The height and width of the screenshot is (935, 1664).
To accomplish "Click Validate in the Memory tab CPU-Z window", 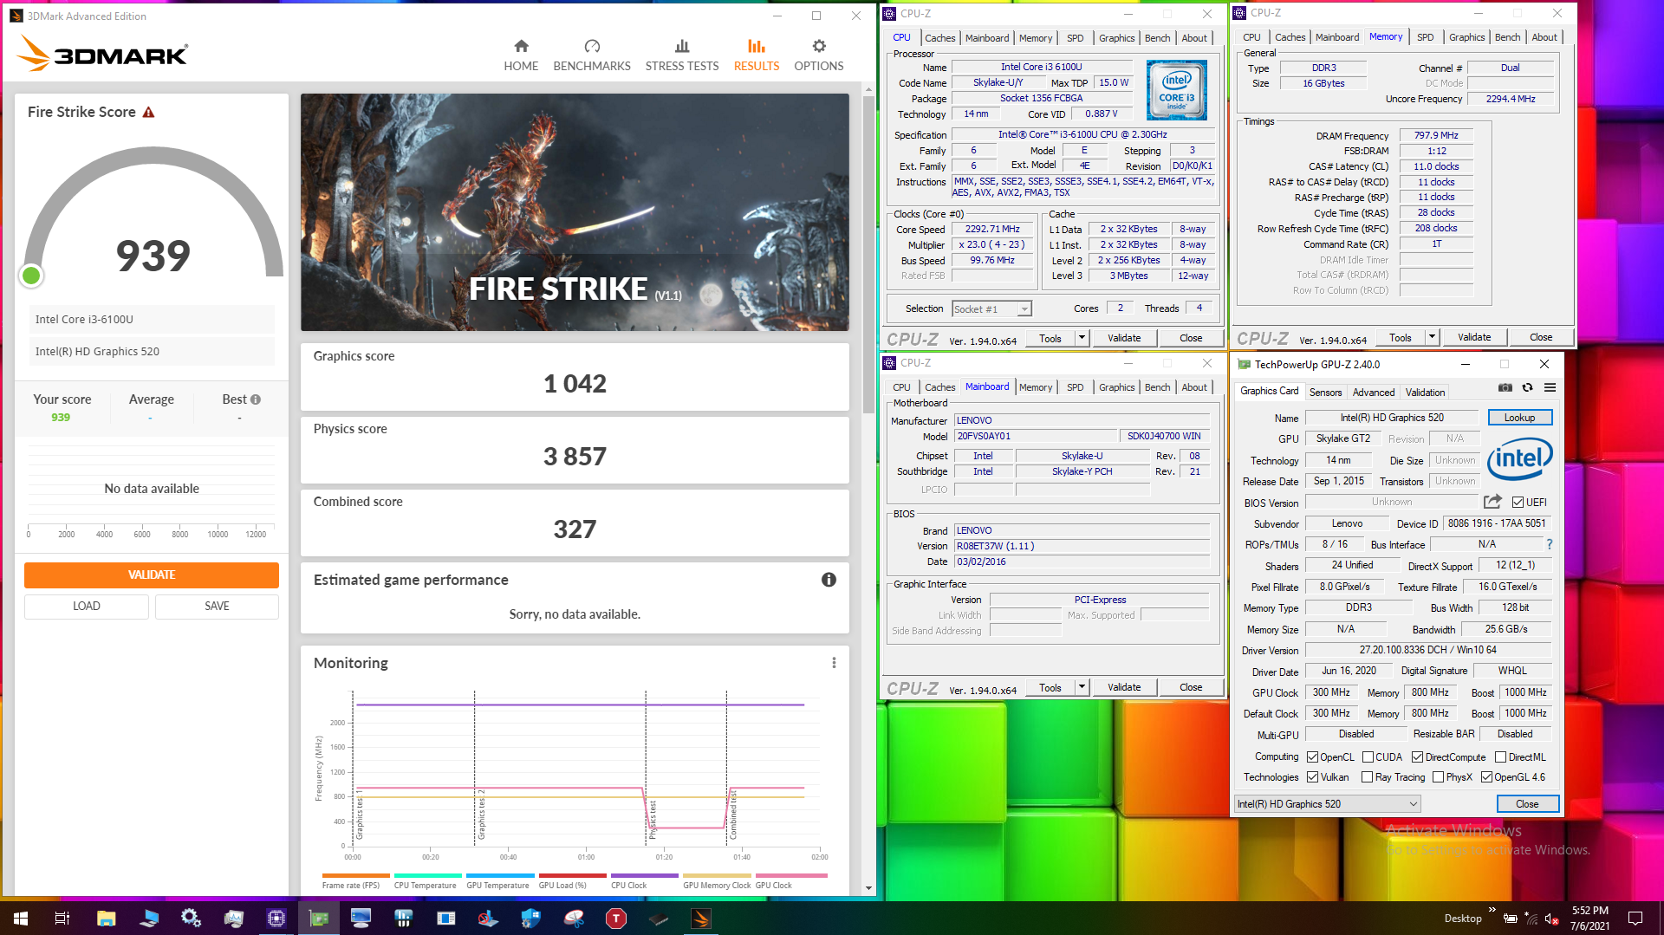I will pos(1474,337).
